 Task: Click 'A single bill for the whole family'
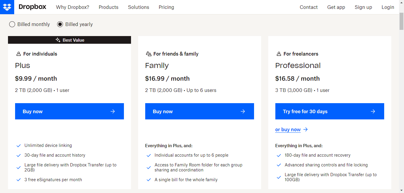pos(186,180)
